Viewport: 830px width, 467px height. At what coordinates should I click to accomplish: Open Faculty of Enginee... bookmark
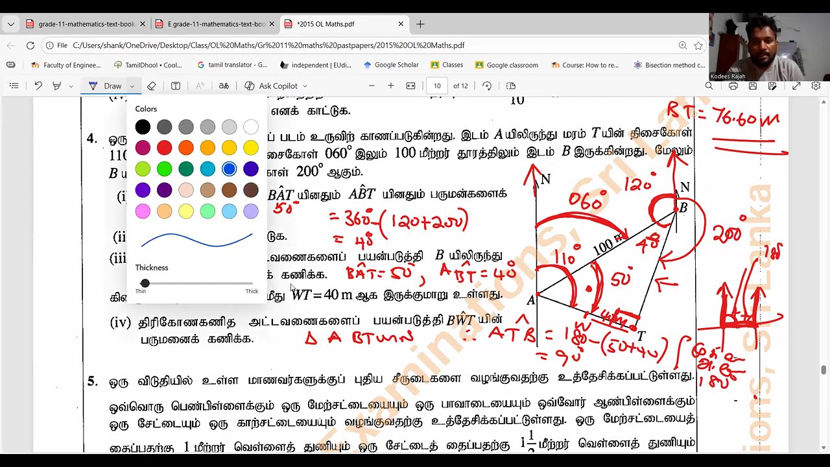(65, 65)
